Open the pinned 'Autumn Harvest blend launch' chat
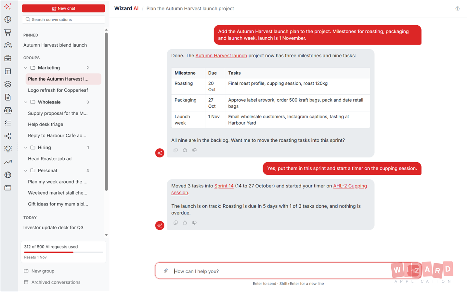468x292 pixels. click(62, 45)
